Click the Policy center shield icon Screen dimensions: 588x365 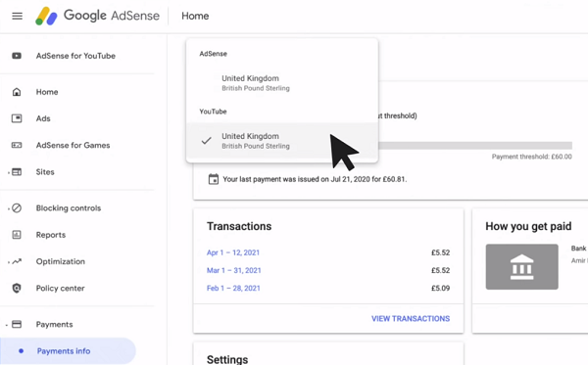17,289
